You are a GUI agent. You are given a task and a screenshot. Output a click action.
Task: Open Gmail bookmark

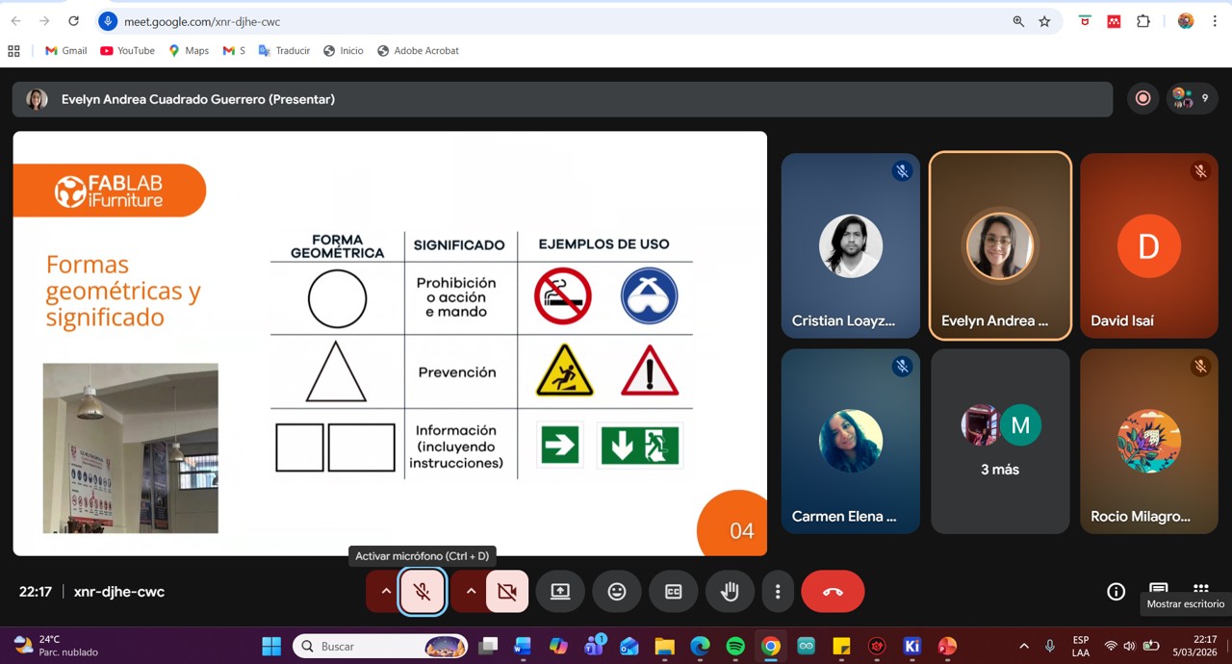tap(66, 51)
